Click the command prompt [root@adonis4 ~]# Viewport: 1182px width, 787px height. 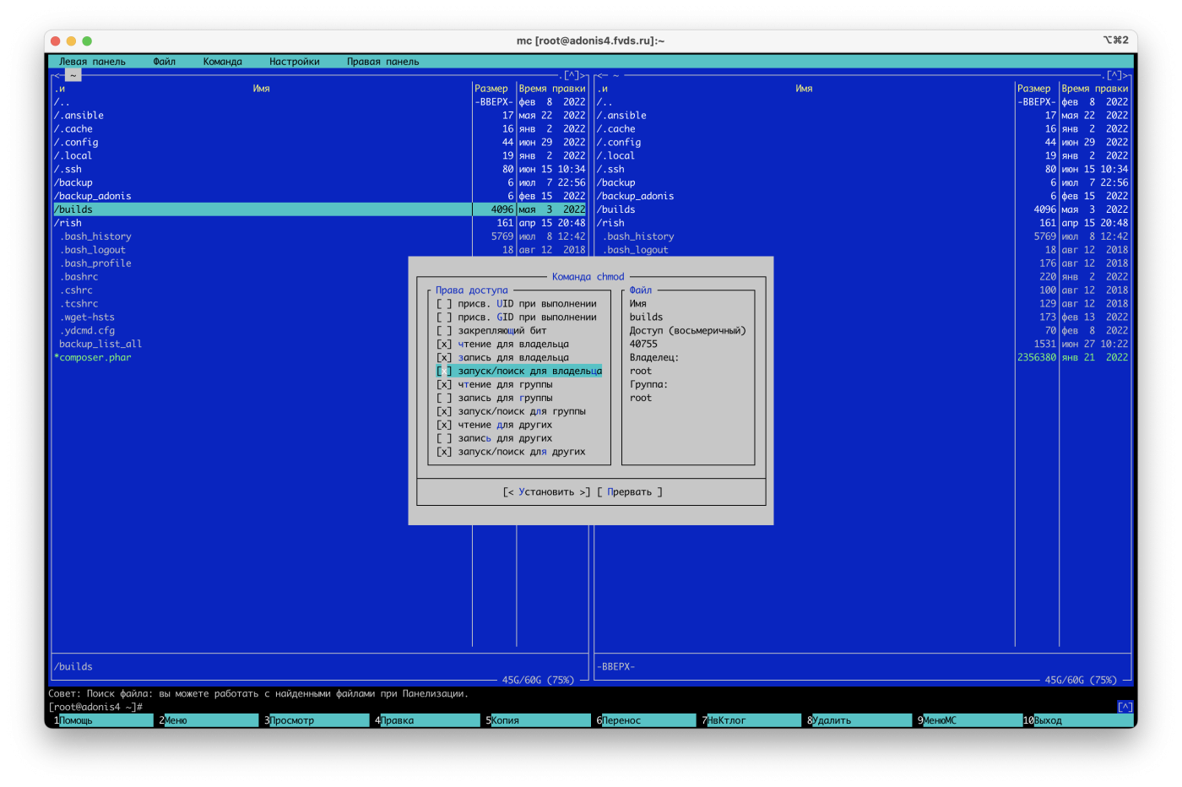95,708
